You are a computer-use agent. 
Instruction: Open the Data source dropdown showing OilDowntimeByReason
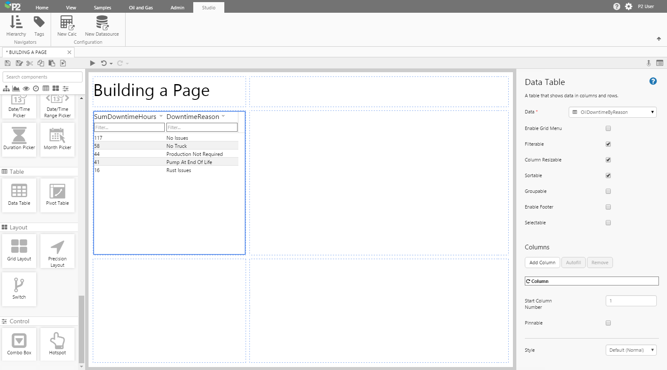tap(612, 112)
